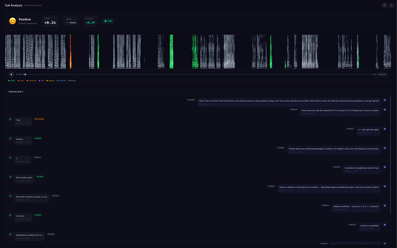Click the Frustrated tag beside "Four."
Screen dimensions: 397x248
[39, 119]
